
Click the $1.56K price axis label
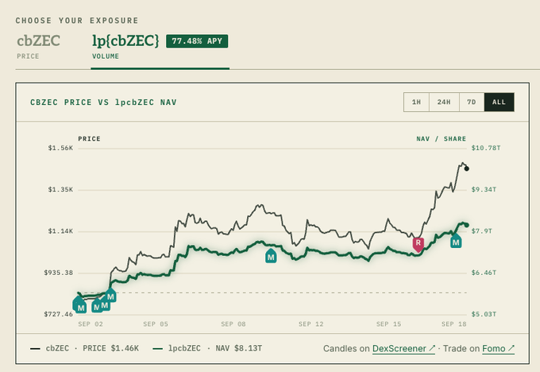pos(60,148)
